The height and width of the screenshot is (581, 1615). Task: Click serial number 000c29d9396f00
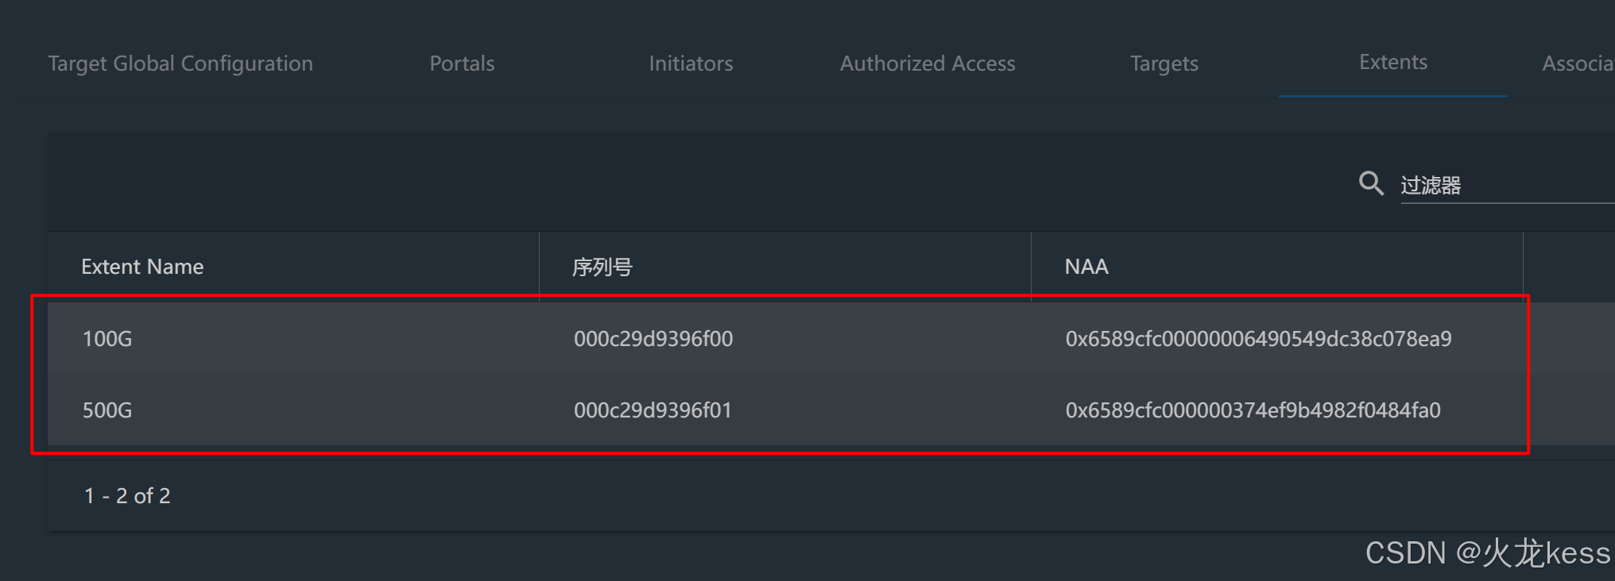[x=653, y=339]
